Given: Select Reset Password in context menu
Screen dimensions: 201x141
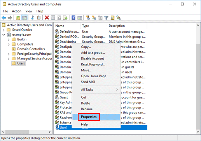Looking at the screenshot, I should click(93, 64).
